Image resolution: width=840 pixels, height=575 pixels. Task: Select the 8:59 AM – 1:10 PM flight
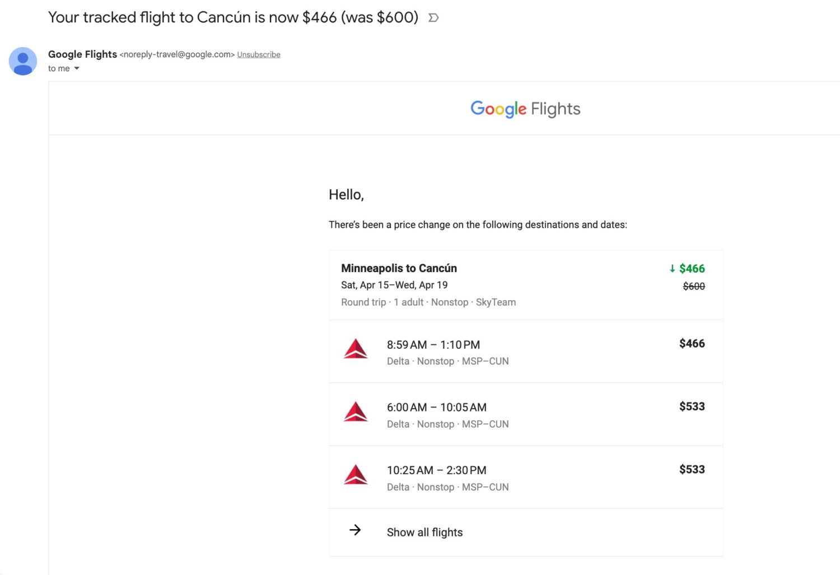click(526, 352)
